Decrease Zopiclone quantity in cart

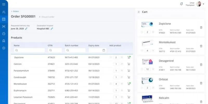pos(142,32)
